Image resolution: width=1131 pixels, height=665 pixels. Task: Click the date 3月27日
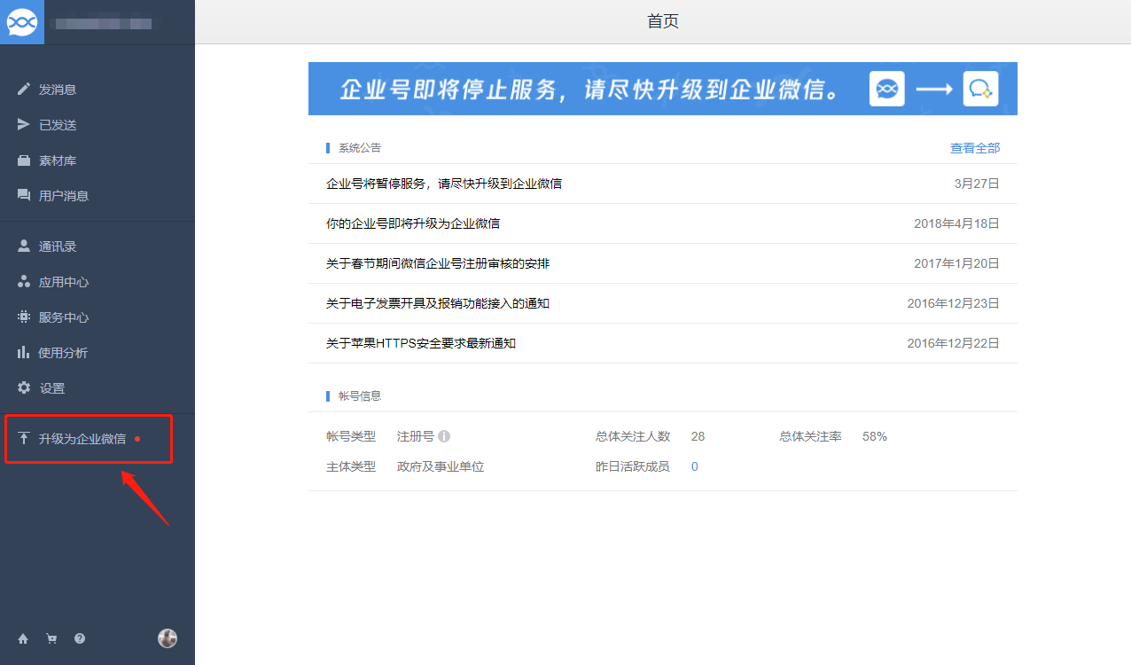click(977, 184)
